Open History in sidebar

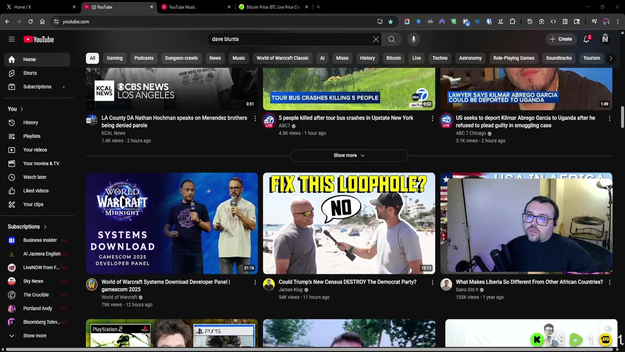tap(37, 123)
